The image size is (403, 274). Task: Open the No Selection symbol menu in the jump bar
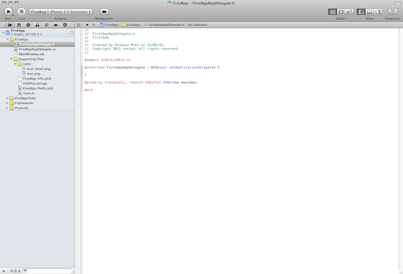[197, 25]
